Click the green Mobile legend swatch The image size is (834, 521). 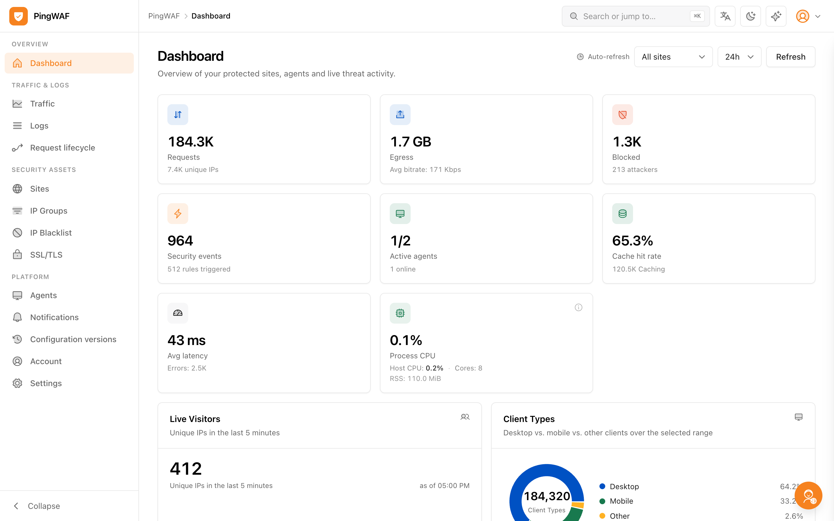point(602,501)
